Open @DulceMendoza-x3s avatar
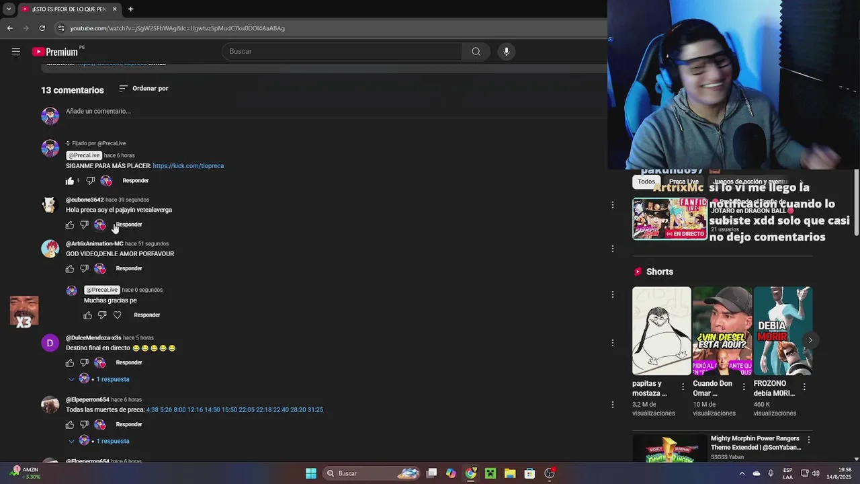Image resolution: width=860 pixels, height=484 pixels. [x=50, y=344]
